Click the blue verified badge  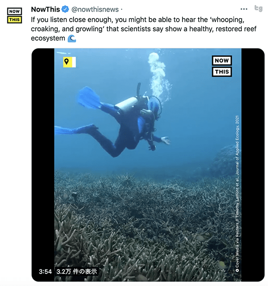[65, 9]
